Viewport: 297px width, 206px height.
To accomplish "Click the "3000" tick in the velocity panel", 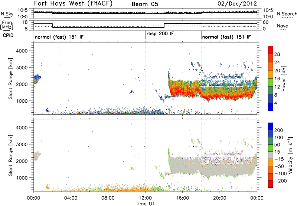I will pos(22,144).
